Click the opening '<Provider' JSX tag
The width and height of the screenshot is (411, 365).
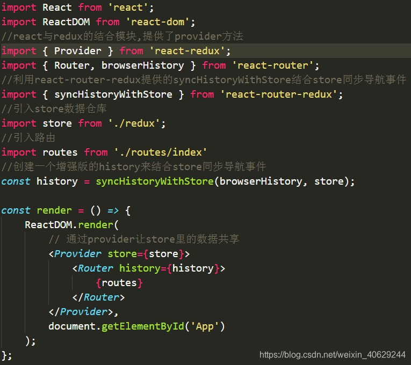click(75, 254)
